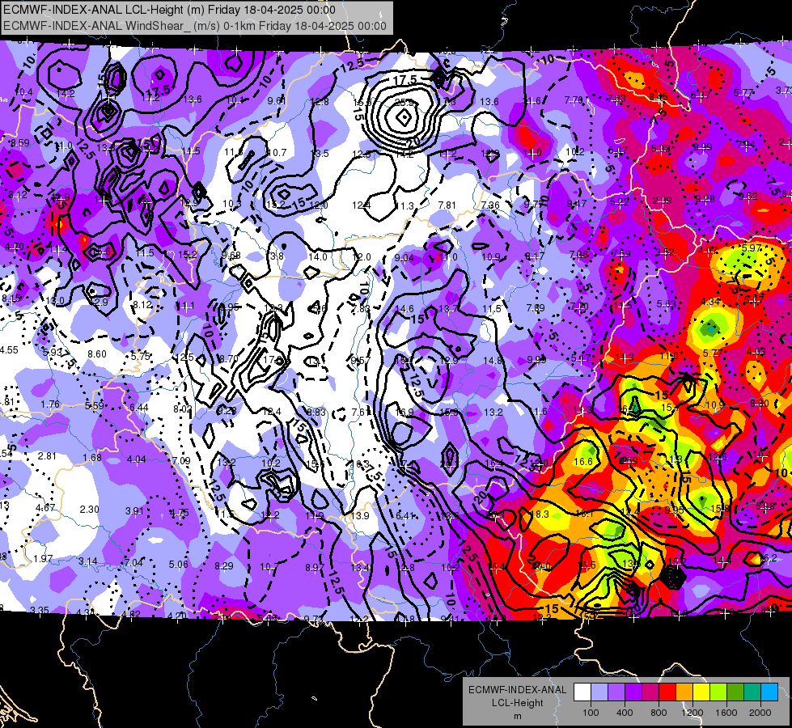
Task: Pick the teal legend swatch left of 2000
Action: click(x=752, y=692)
